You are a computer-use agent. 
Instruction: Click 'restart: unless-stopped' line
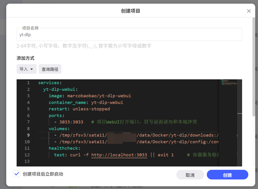(79, 109)
